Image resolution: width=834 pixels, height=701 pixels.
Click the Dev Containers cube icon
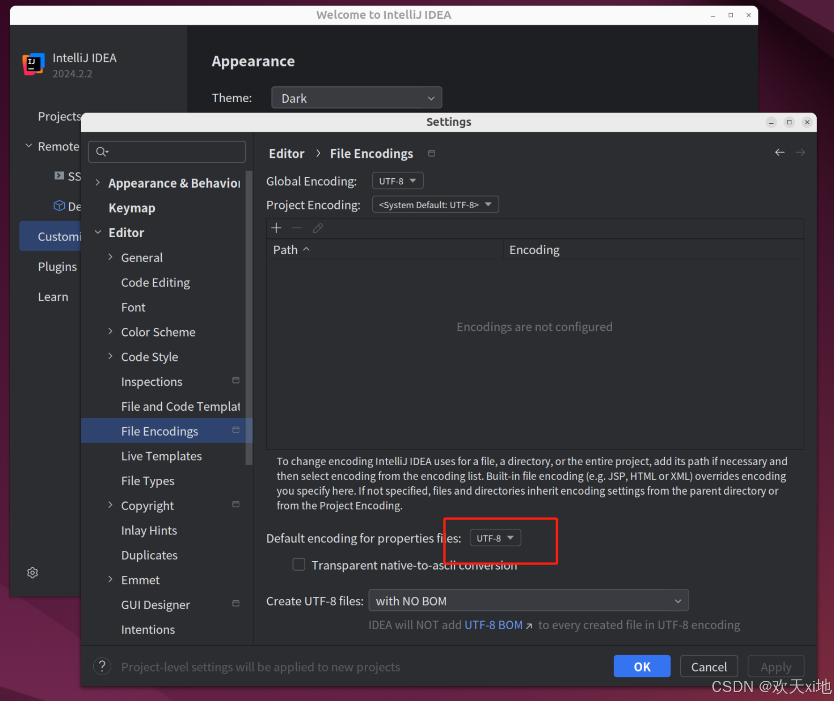click(x=59, y=205)
